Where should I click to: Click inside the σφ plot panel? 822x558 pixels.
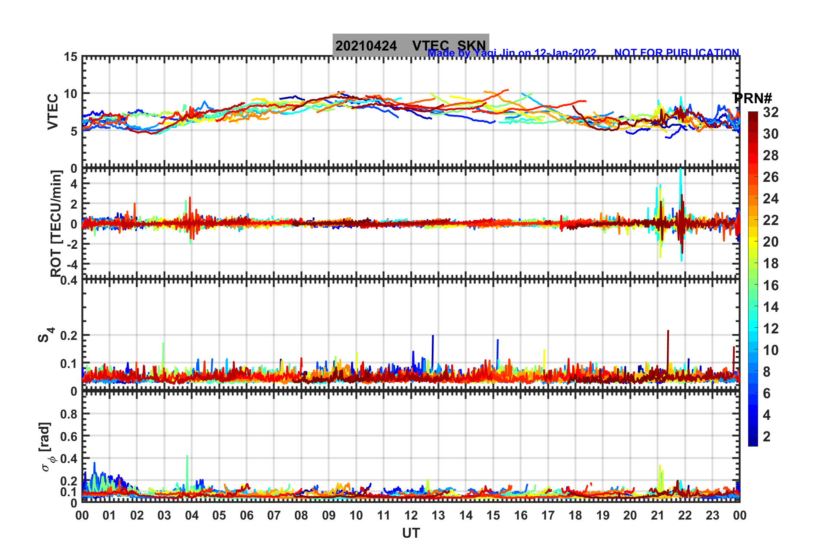[411, 447]
